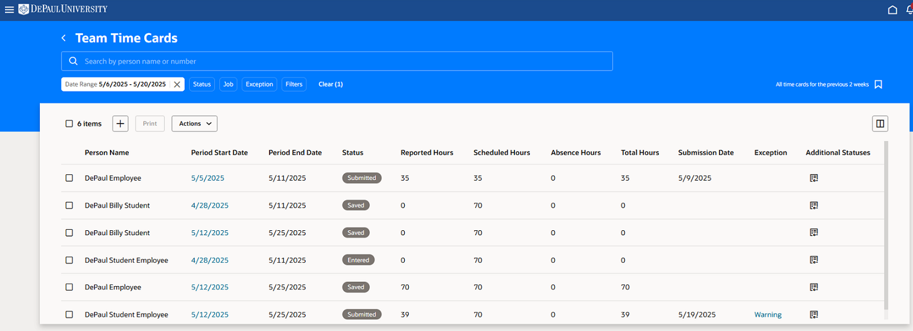Click the Scheduled Hours column header
913x331 pixels.
coord(502,152)
